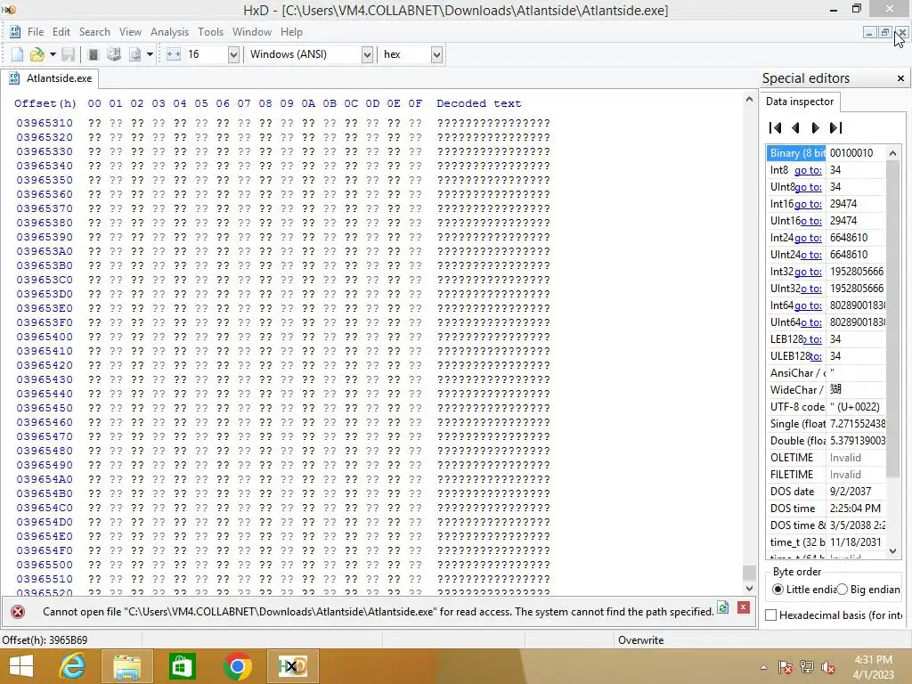Viewport: 912px width, 684px height.
Task: Open the Help menu
Action: (x=291, y=32)
